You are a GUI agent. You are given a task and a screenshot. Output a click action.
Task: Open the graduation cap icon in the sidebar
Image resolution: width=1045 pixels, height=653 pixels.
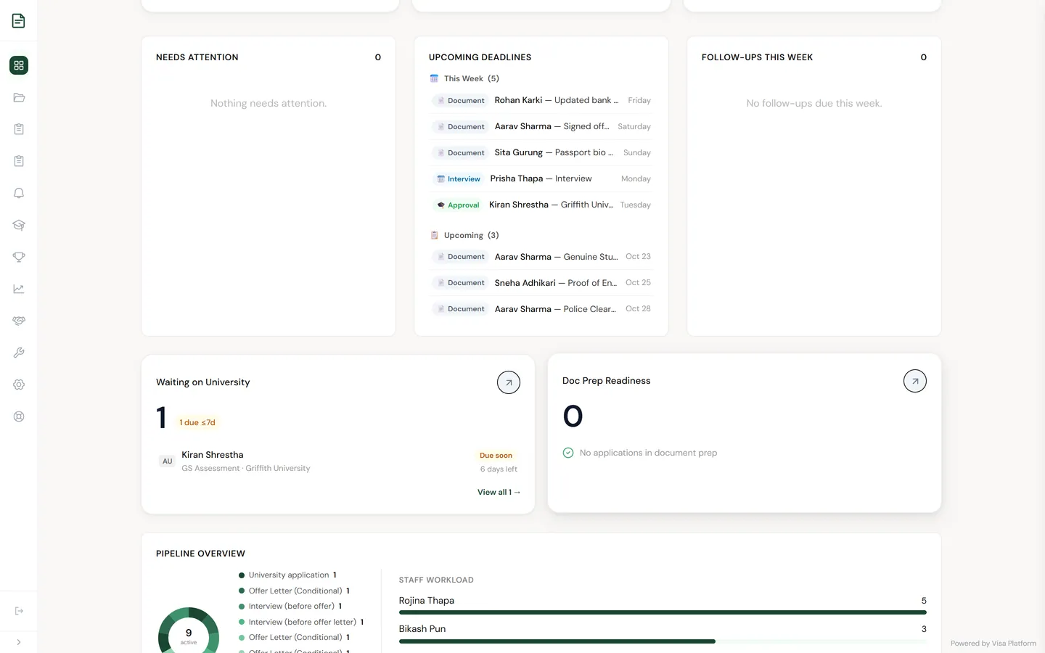(x=19, y=225)
